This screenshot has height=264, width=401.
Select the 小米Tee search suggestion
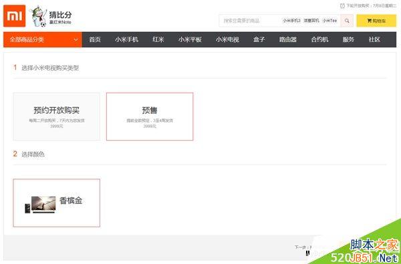point(329,21)
